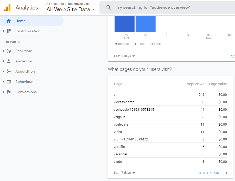Click the Audience person icon
235x181 pixels.
coord(9,61)
